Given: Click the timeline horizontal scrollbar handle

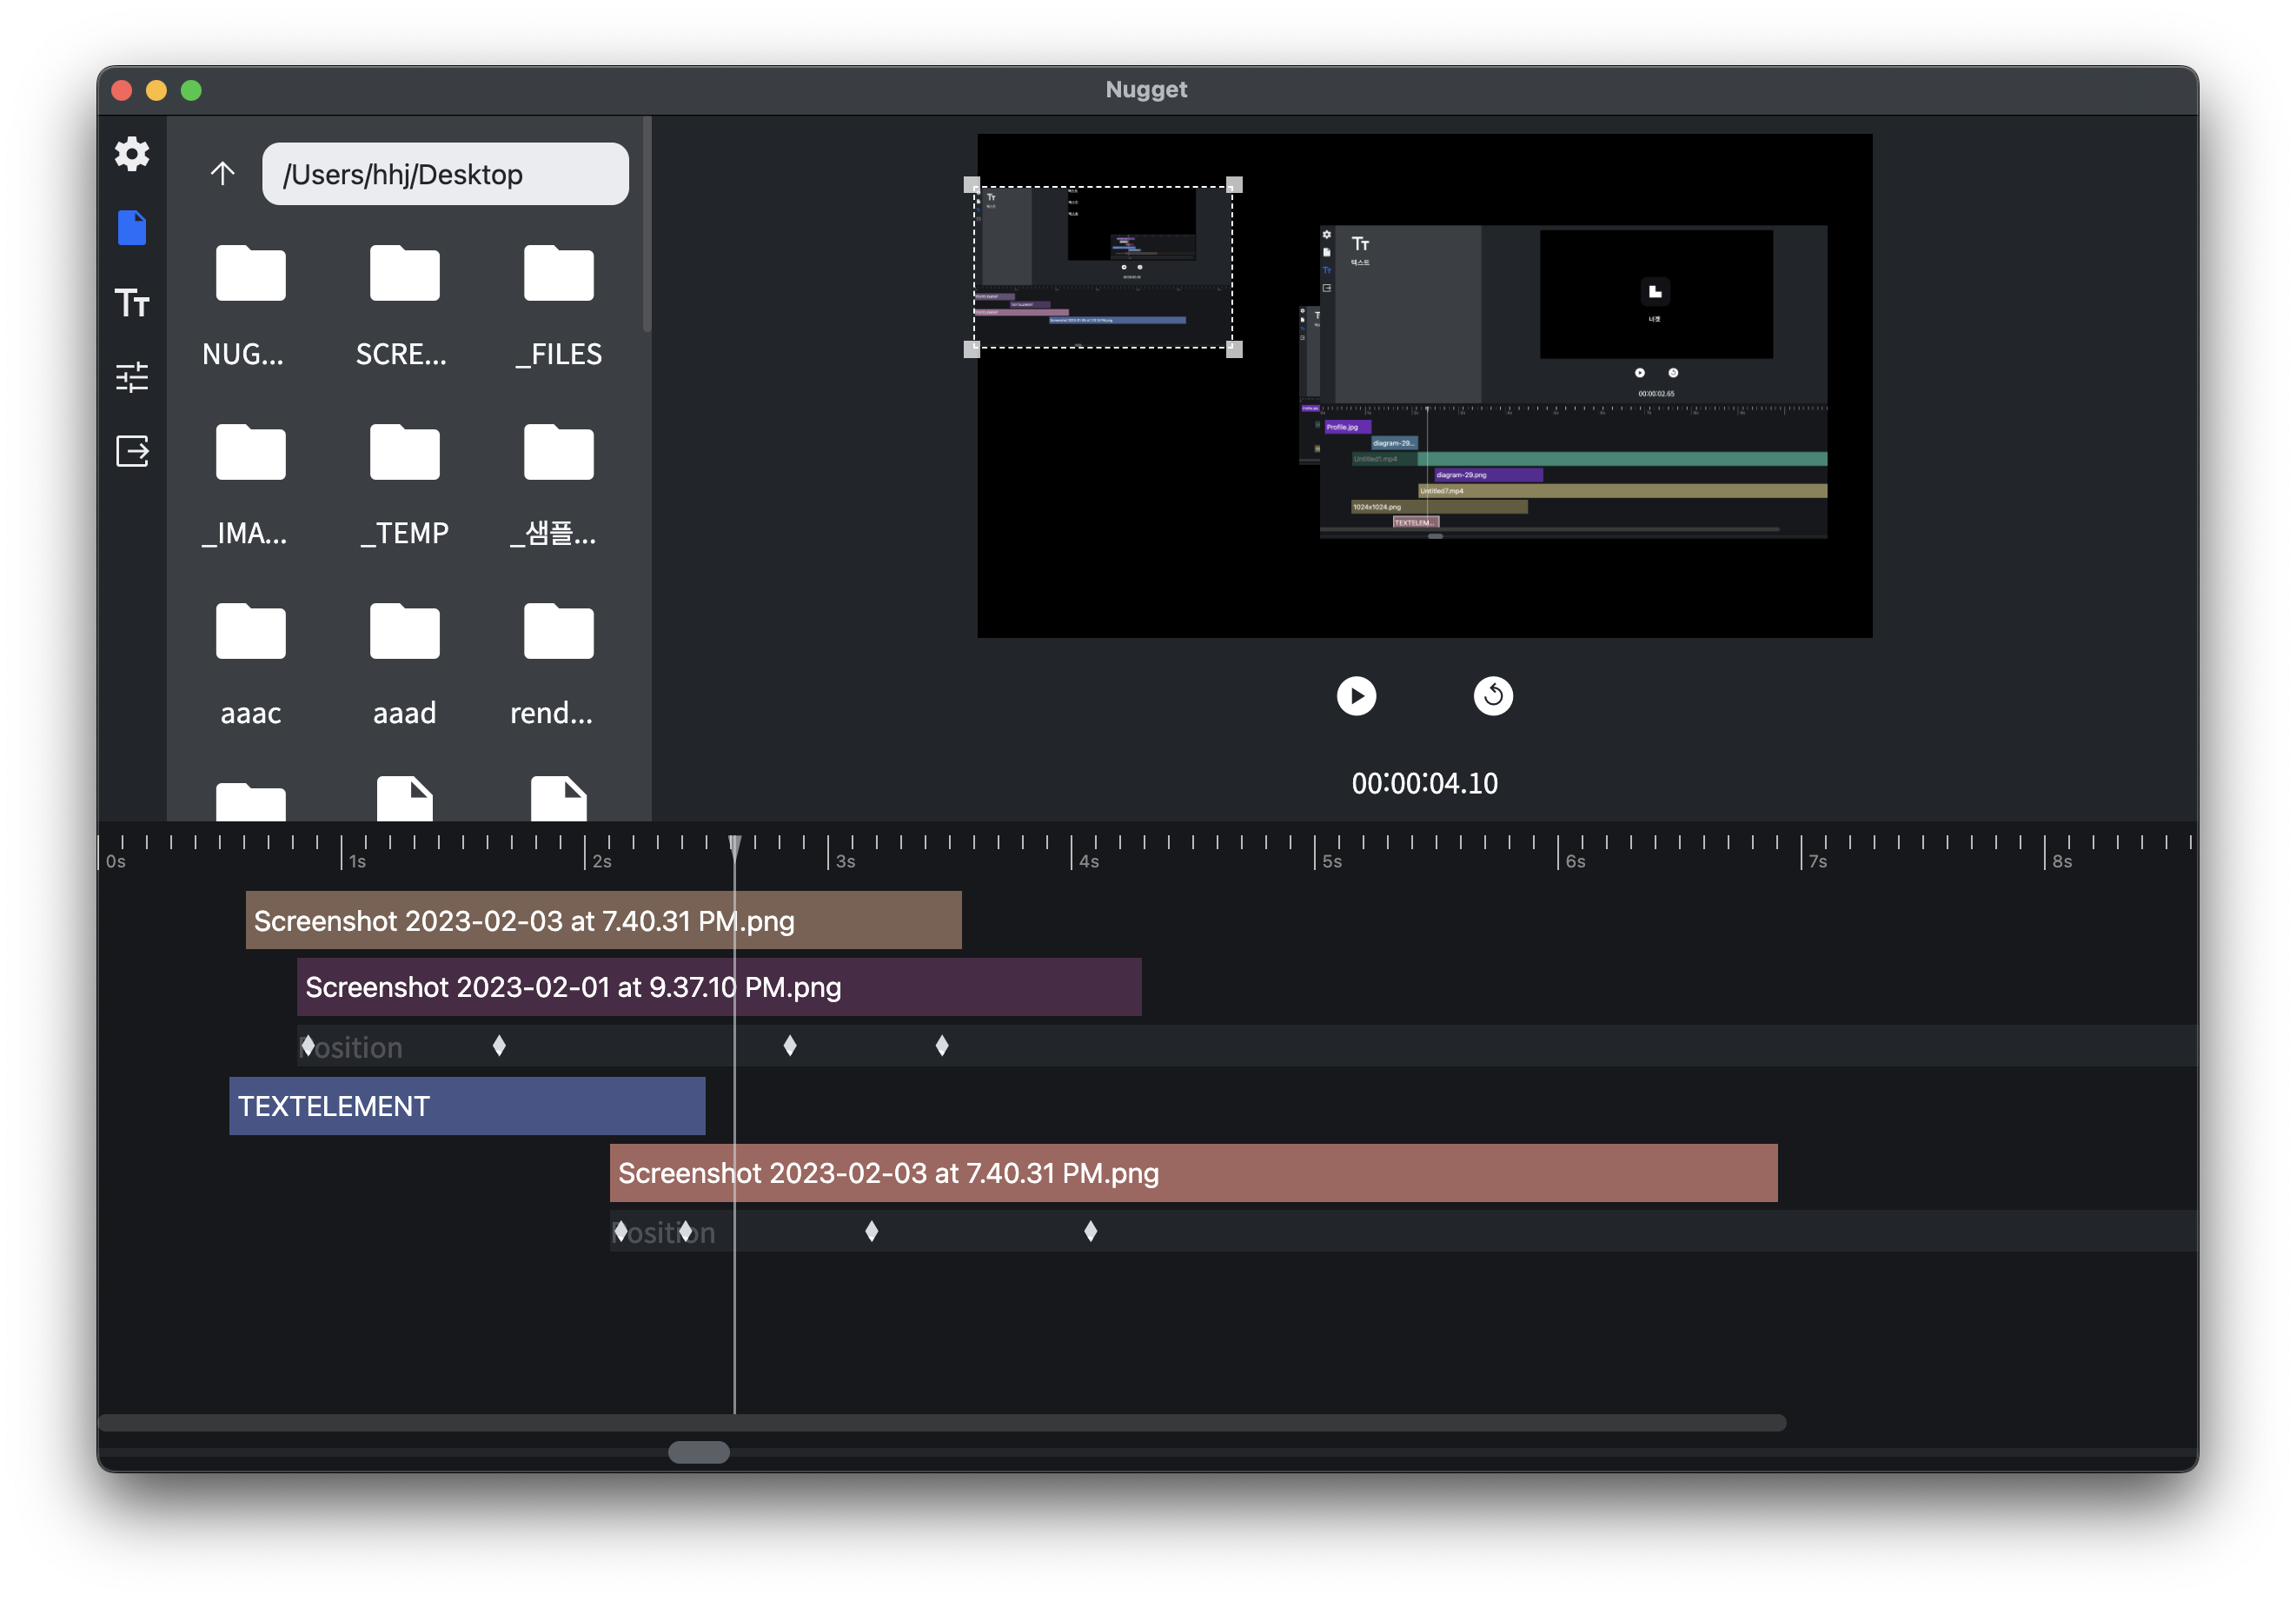Looking at the screenshot, I should 698,1452.
